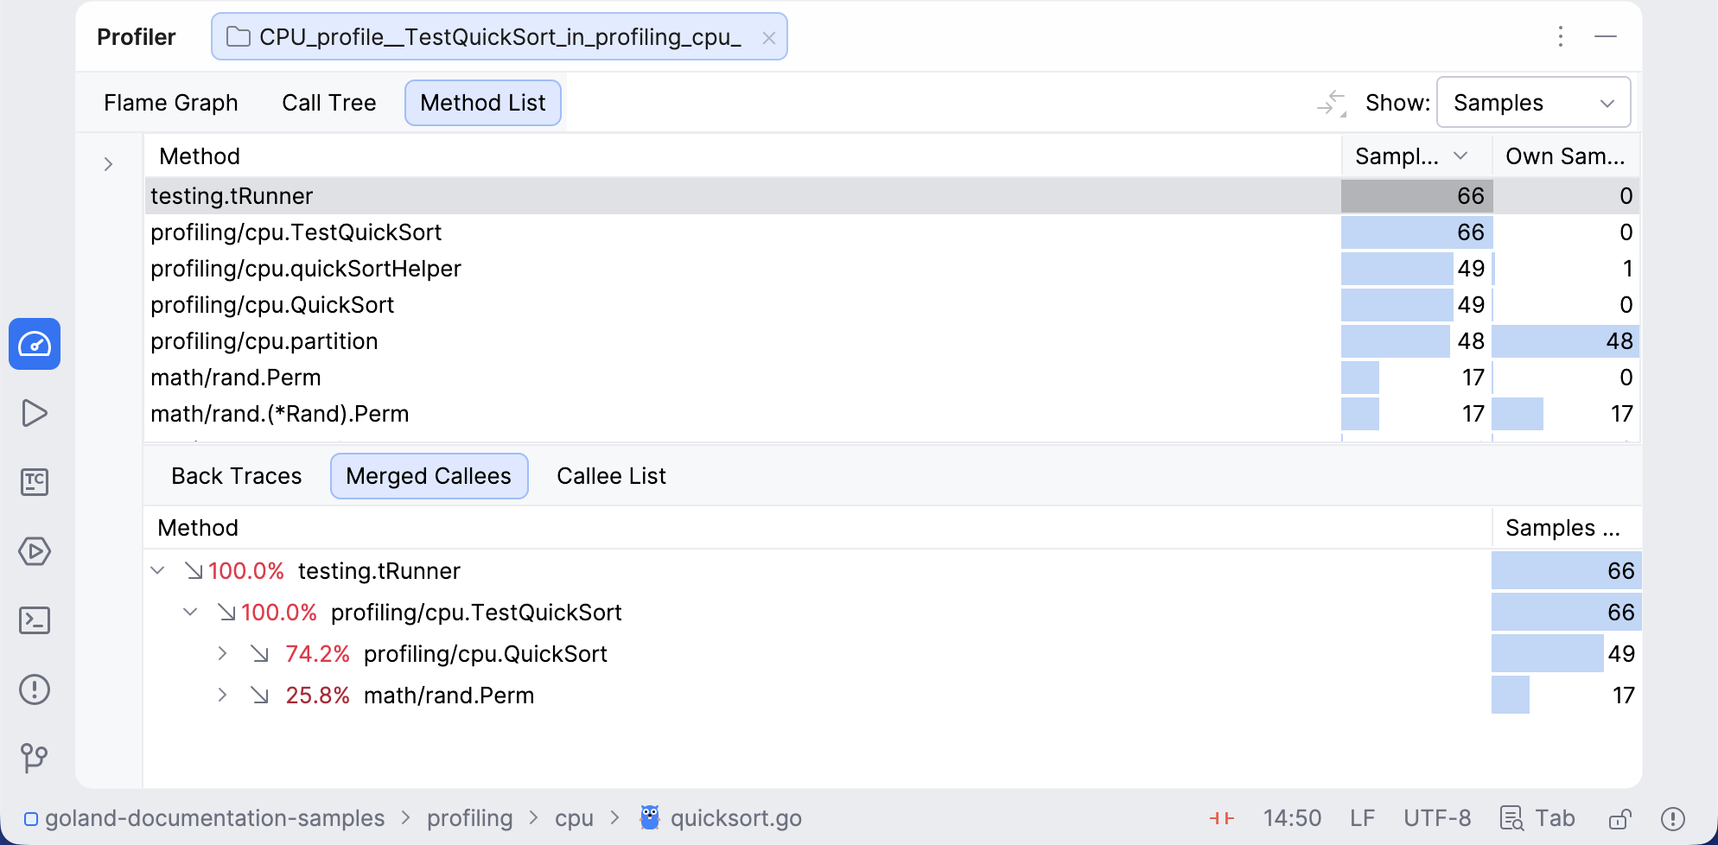Viewport: 1718px width, 845px height.
Task: Collapse the testing.tRunner node in Merged Callees
Action: 157,570
